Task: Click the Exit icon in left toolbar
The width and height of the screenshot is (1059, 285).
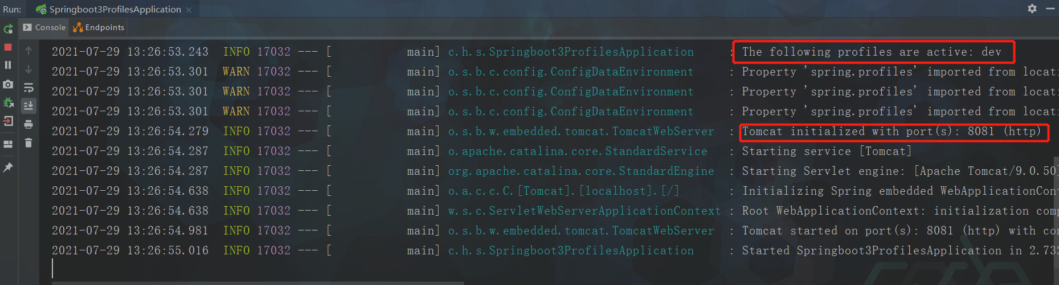Action: (8, 121)
